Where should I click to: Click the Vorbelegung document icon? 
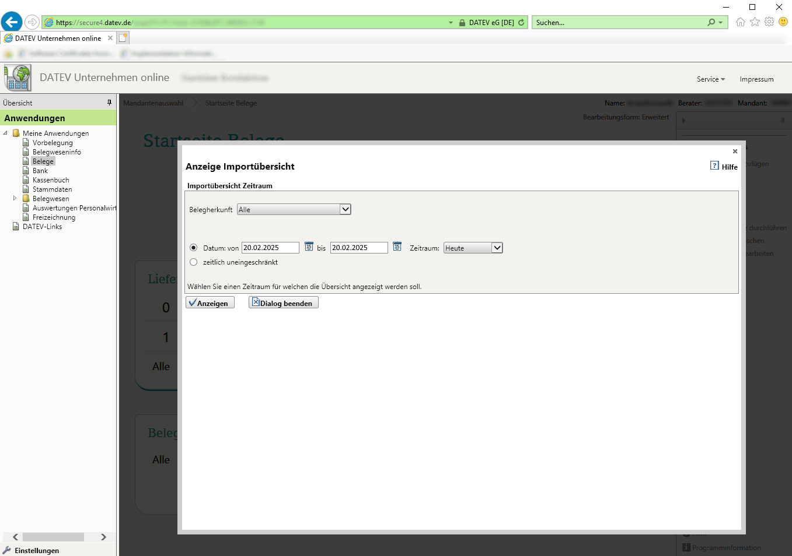tap(26, 142)
